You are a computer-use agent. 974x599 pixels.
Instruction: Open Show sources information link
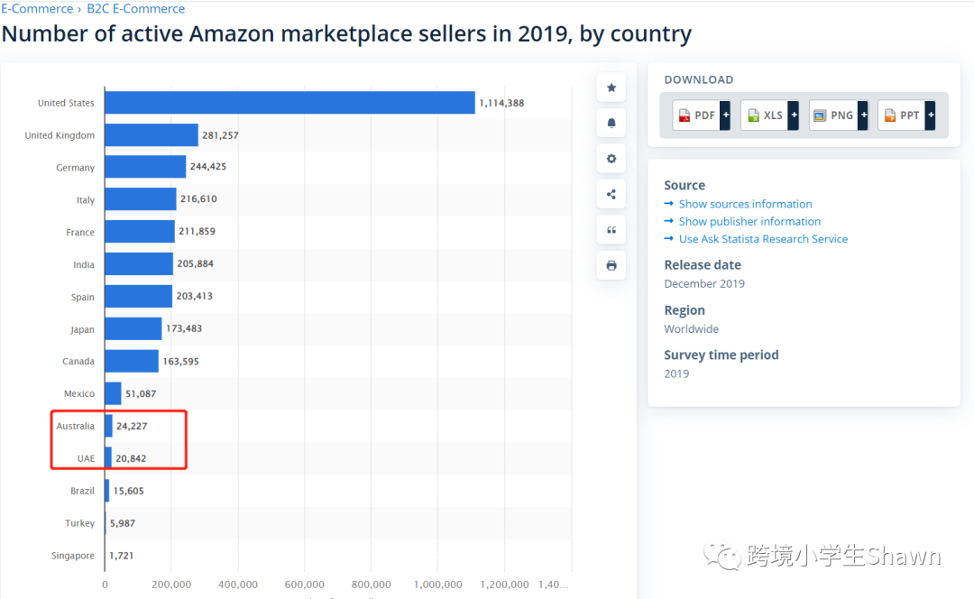coord(745,204)
